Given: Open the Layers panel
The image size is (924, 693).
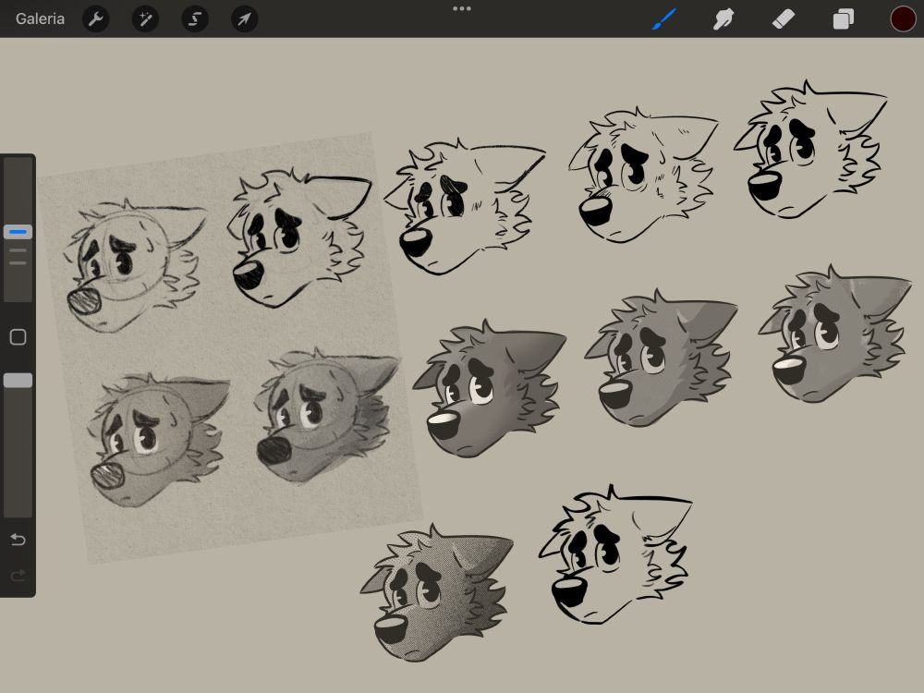Looking at the screenshot, I should point(844,18).
